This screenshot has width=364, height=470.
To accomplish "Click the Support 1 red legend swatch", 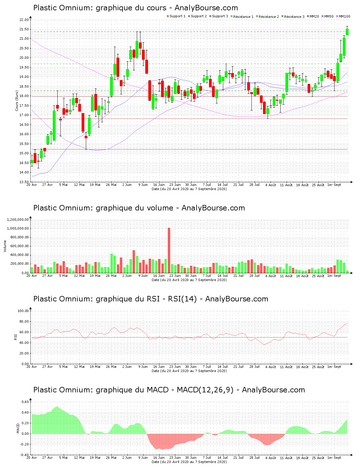I will point(168,16).
